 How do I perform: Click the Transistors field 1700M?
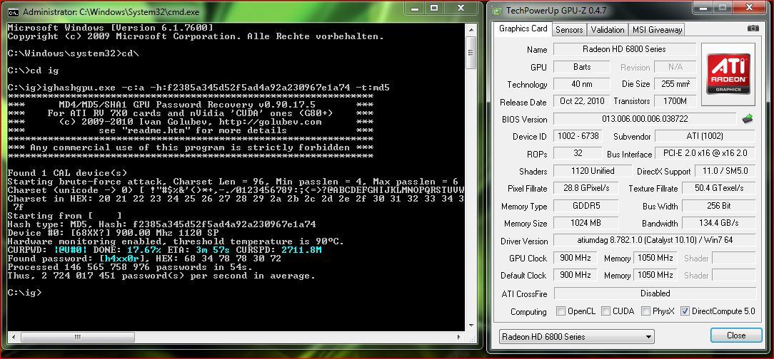[675, 101]
